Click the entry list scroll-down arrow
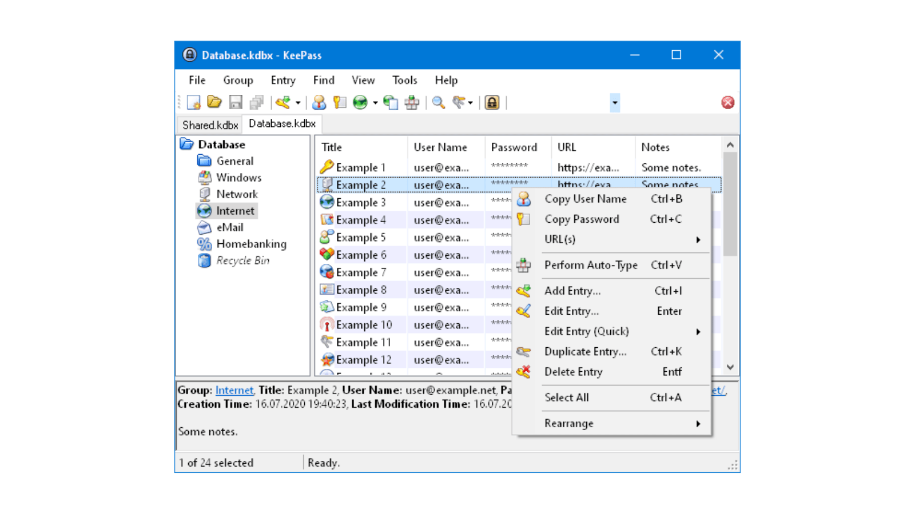915x514 pixels. (x=730, y=367)
